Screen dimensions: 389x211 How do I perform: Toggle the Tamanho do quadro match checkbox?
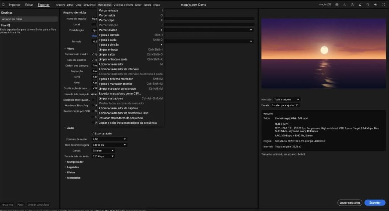[93, 54]
